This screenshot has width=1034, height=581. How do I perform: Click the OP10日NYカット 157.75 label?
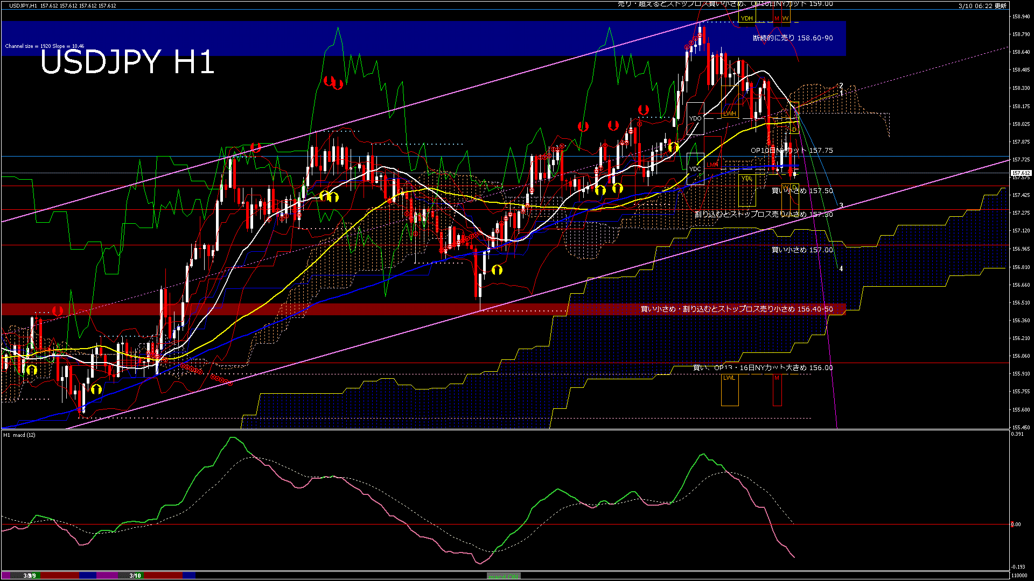[x=792, y=151]
